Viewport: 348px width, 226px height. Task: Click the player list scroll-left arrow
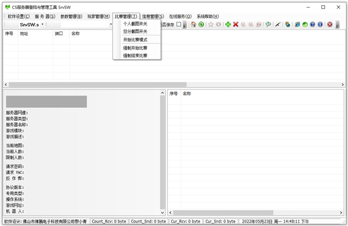coord(170,213)
